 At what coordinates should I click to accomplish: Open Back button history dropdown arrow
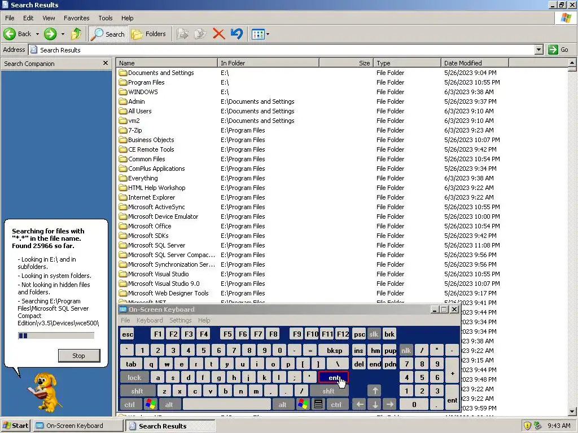pos(37,34)
